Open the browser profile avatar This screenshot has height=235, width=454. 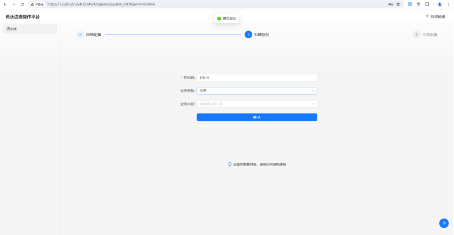click(x=439, y=4)
